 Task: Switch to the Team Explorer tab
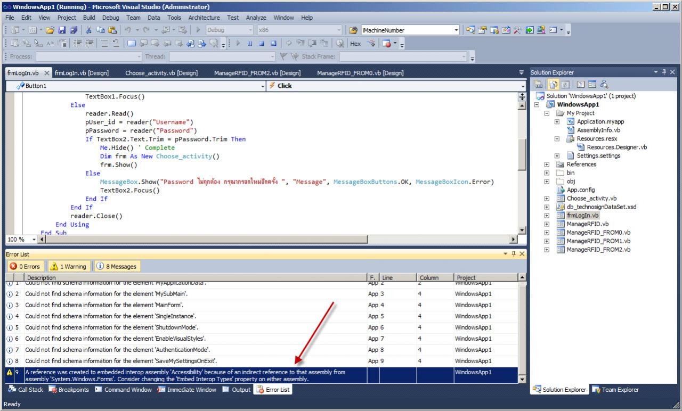pos(615,390)
